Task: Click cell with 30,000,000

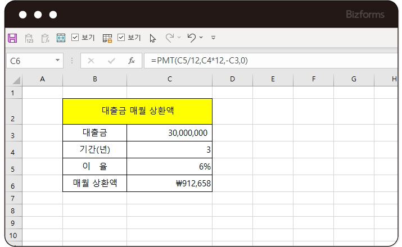Action: pyautogui.click(x=169, y=133)
